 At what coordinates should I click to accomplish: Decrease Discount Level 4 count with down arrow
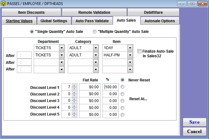coord(74,109)
